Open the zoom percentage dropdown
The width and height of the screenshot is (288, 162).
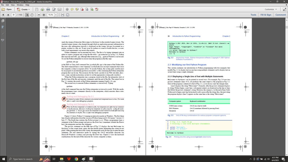56,15
